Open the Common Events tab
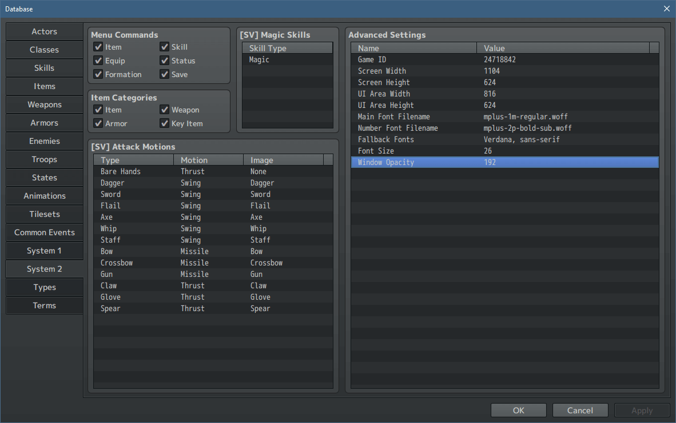The width and height of the screenshot is (676, 423). [x=44, y=232]
